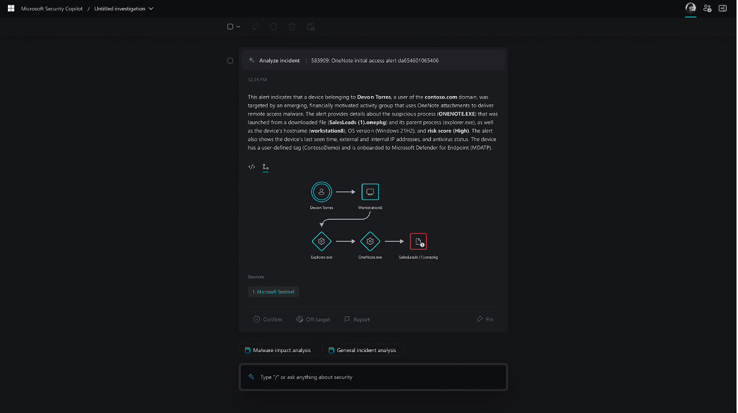Image resolution: width=738 pixels, height=413 pixels.
Task: Open the app launcher grid icon
Action: [x=11, y=8]
